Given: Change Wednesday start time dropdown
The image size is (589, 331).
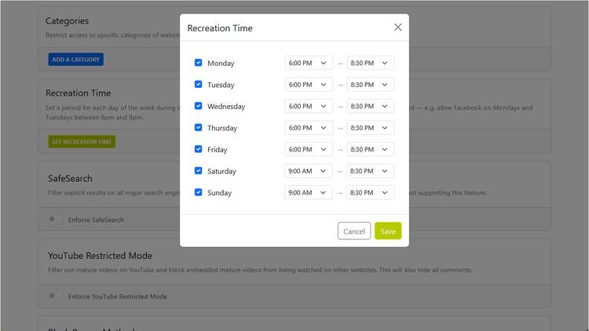Looking at the screenshot, I should [309, 106].
